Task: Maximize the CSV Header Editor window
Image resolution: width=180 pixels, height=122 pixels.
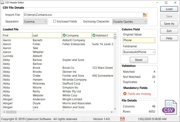Action: pos(166,3)
